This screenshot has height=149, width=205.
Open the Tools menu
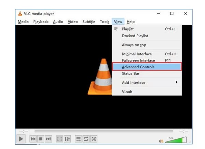pos(105,22)
